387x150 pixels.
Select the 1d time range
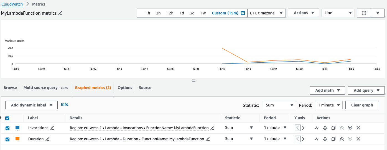pos(182,13)
